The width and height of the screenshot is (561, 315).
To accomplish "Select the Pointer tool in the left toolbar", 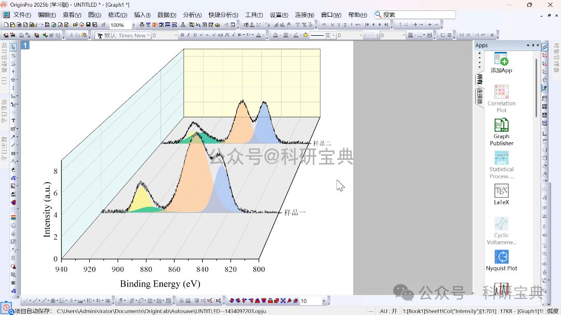I will [13, 46].
